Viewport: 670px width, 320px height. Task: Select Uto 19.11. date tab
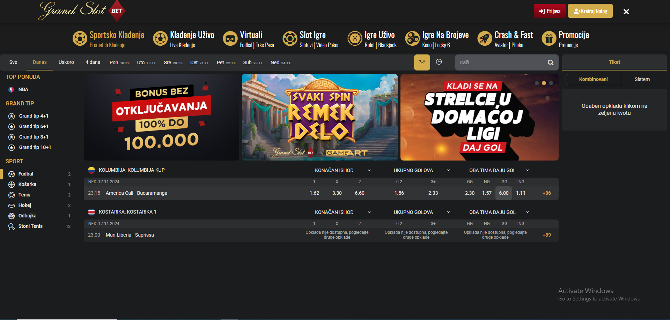147,62
